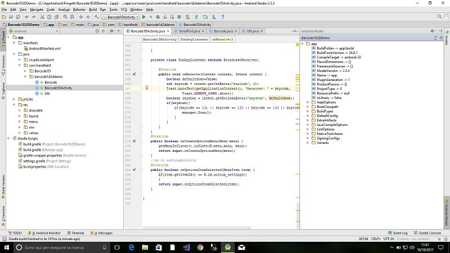
Task: Collapse the Gradle Scripts node
Action: click(8, 138)
